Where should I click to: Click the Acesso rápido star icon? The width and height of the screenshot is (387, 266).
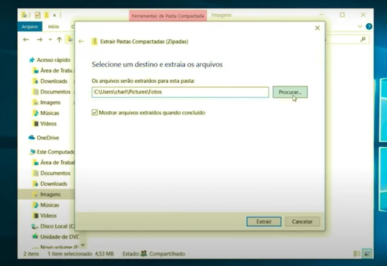coord(32,60)
